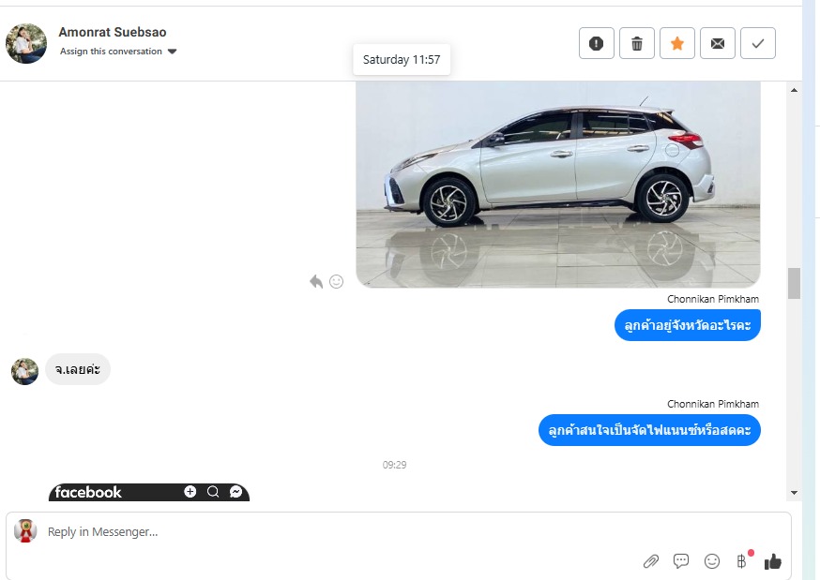820x580 pixels.
Task: Click the ลูกค้าอยู่จังหวัดอะไรคะ message bubble
Action: pyautogui.click(x=687, y=325)
